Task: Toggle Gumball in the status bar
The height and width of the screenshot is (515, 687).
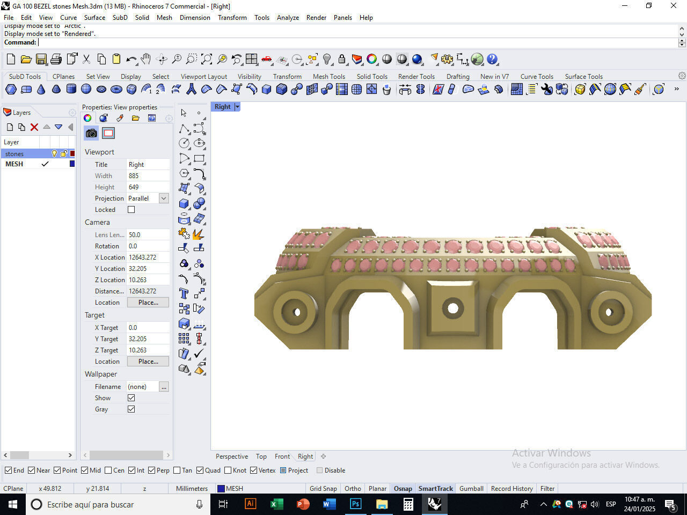Action: 471,489
